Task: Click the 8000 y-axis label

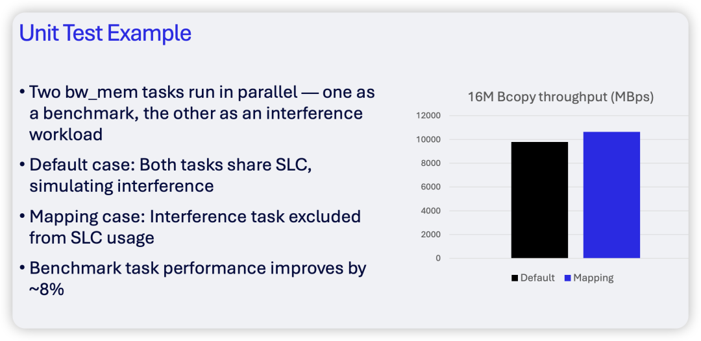Action: click(430, 163)
